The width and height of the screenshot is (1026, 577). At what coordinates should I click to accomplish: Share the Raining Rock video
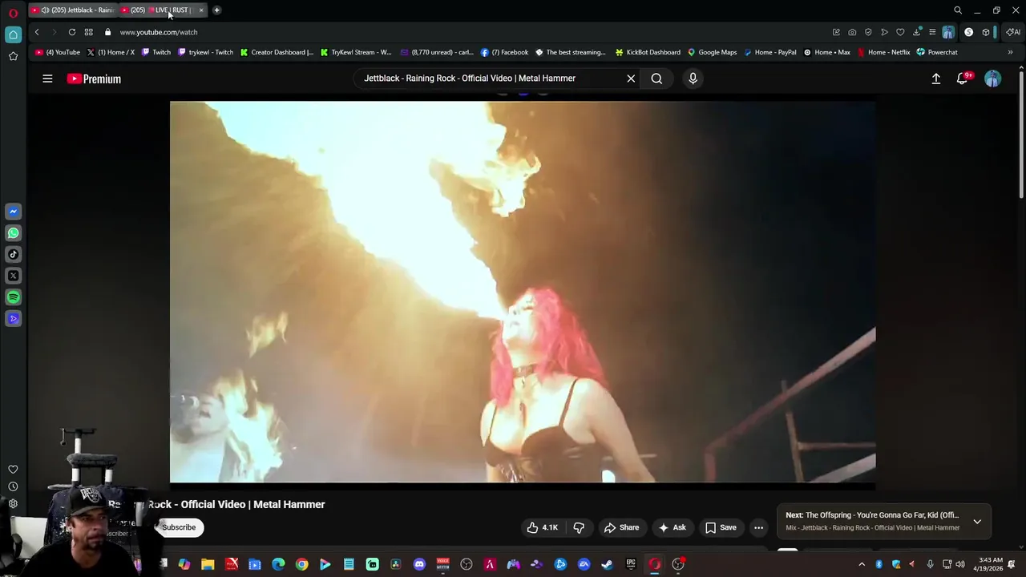pos(621,527)
